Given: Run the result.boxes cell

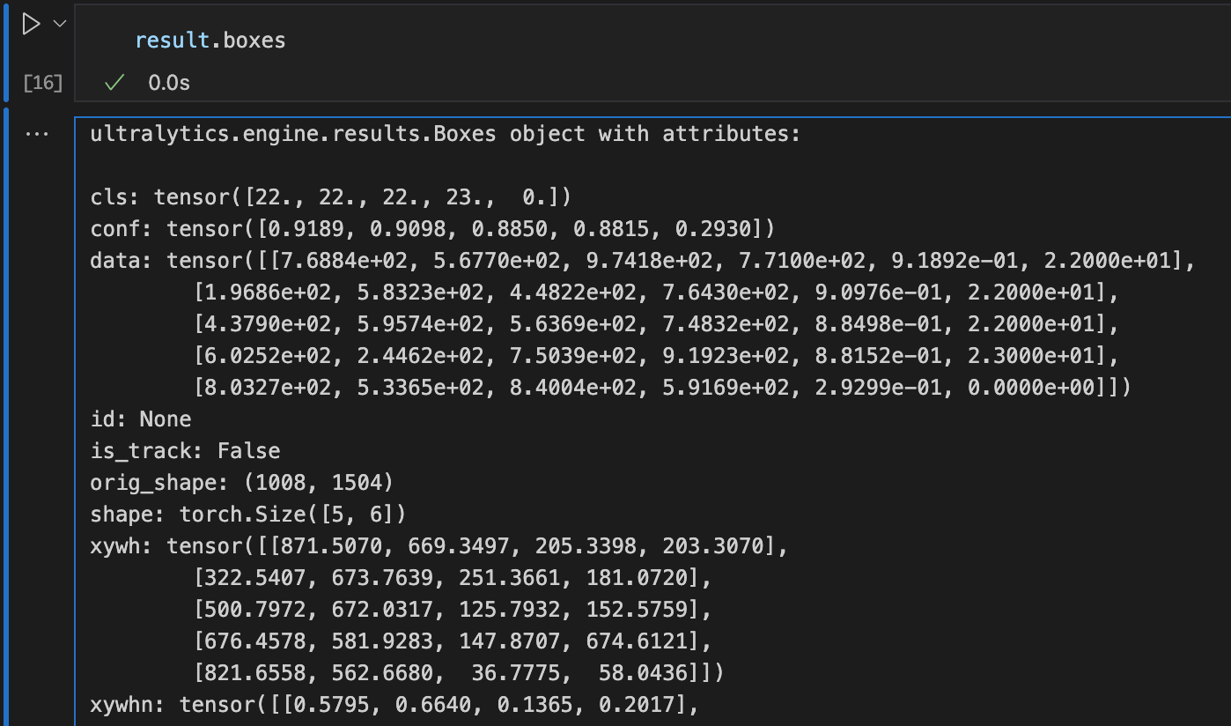Looking at the screenshot, I should [31, 24].
